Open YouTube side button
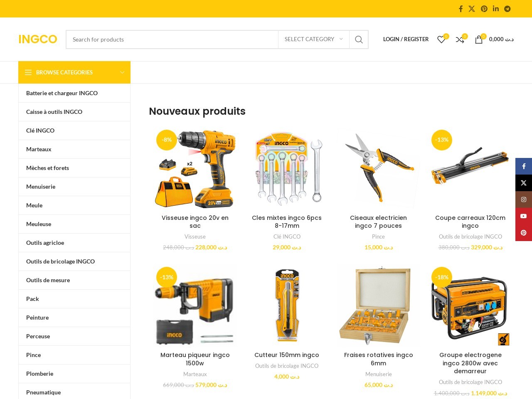The image size is (532, 399). pos(524,216)
